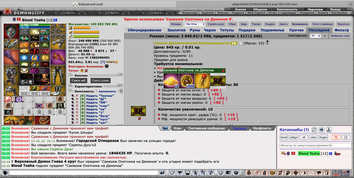The image size is (354, 178).
Task: Switch to the Заклятия tab
Action: coord(176,30)
